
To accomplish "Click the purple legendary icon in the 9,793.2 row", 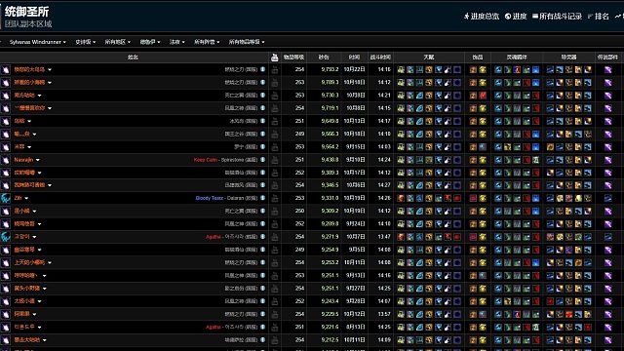I will point(608,69).
